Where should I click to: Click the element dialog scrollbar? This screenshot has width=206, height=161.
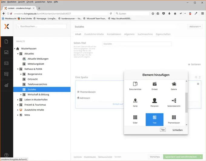pyautogui.click(x=186, y=103)
